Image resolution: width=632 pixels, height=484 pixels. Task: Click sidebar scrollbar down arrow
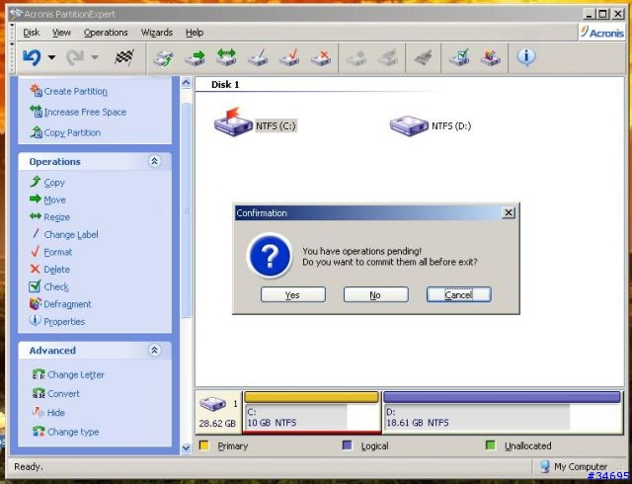[186, 447]
